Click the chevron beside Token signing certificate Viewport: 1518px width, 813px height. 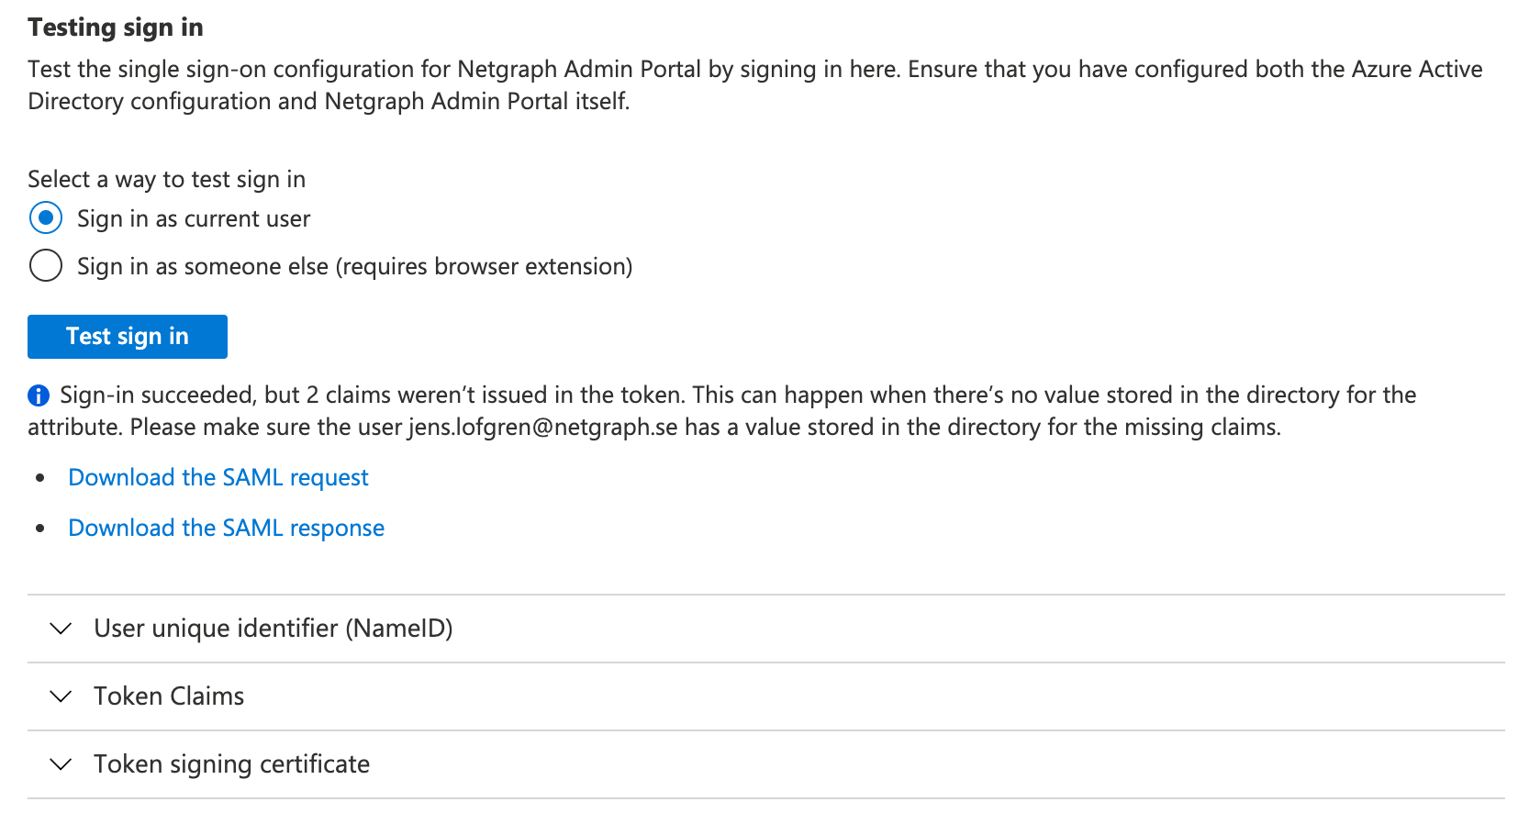tap(61, 764)
